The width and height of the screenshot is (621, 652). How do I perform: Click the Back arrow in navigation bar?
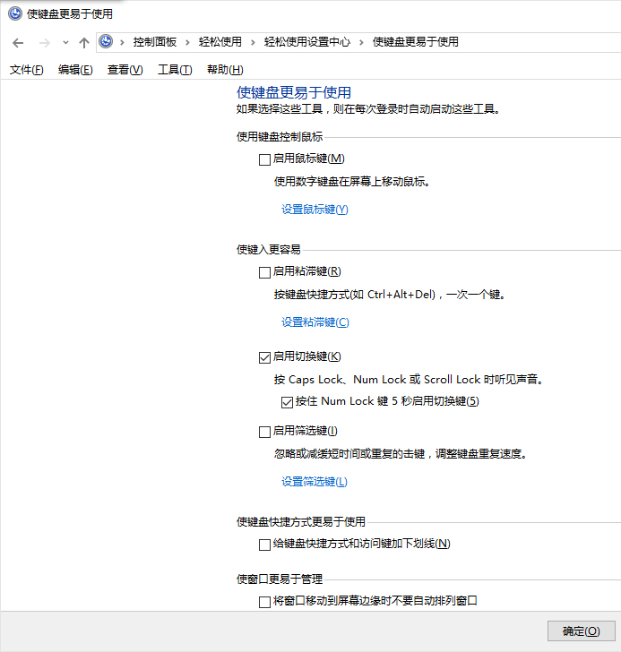click(18, 42)
